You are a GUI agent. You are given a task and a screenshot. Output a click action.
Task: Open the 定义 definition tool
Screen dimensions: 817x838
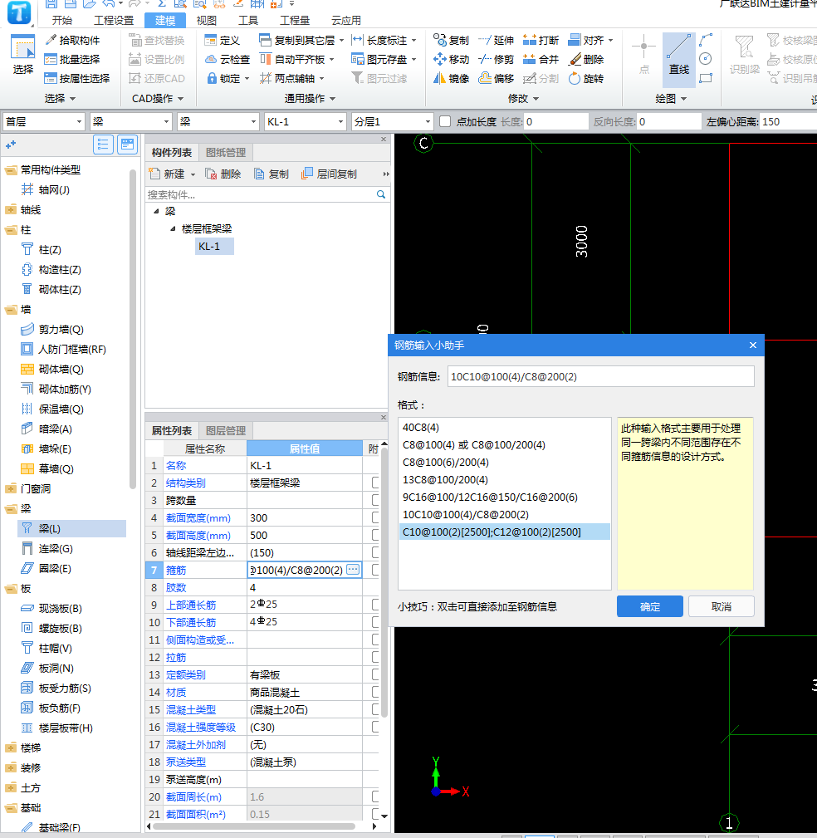click(x=223, y=40)
